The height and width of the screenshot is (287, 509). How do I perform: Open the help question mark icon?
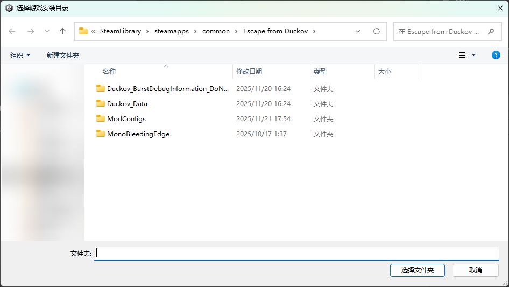[496, 55]
